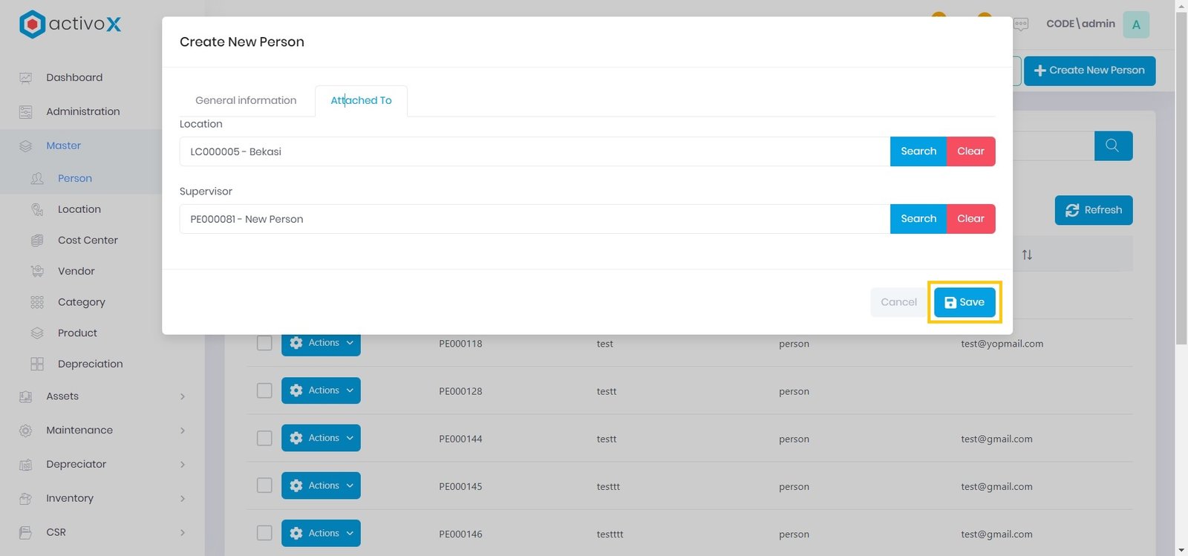
Task: Click the Location input field
Action: coord(534,151)
